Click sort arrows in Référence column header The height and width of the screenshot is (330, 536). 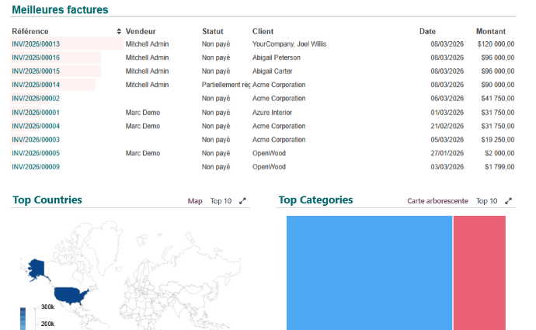pos(119,31)
